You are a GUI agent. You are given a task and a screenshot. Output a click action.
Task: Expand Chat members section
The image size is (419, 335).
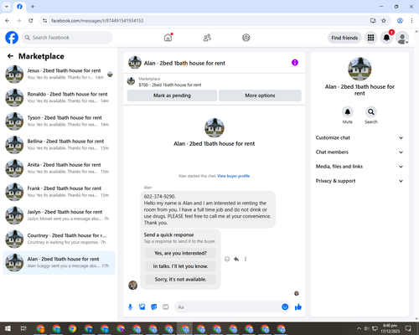(x=360, y=152)
